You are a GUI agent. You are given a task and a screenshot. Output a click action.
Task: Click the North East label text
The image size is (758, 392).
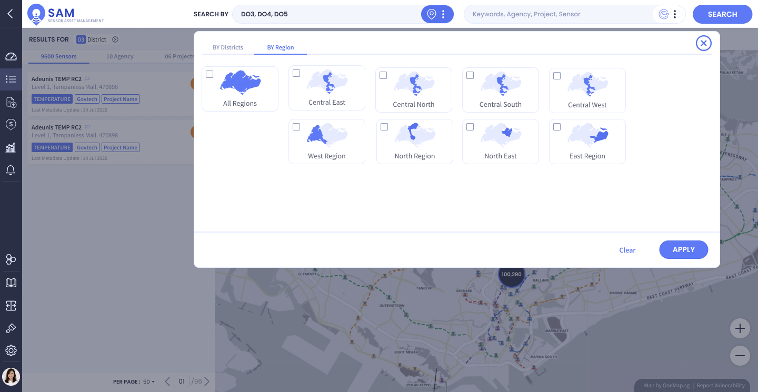click(501, 156)
